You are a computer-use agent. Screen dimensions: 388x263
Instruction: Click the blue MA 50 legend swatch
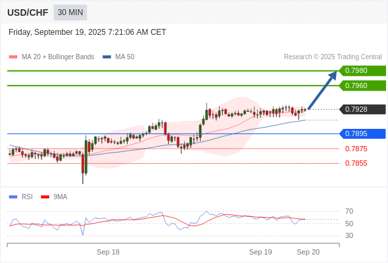(x=107, y=57)
